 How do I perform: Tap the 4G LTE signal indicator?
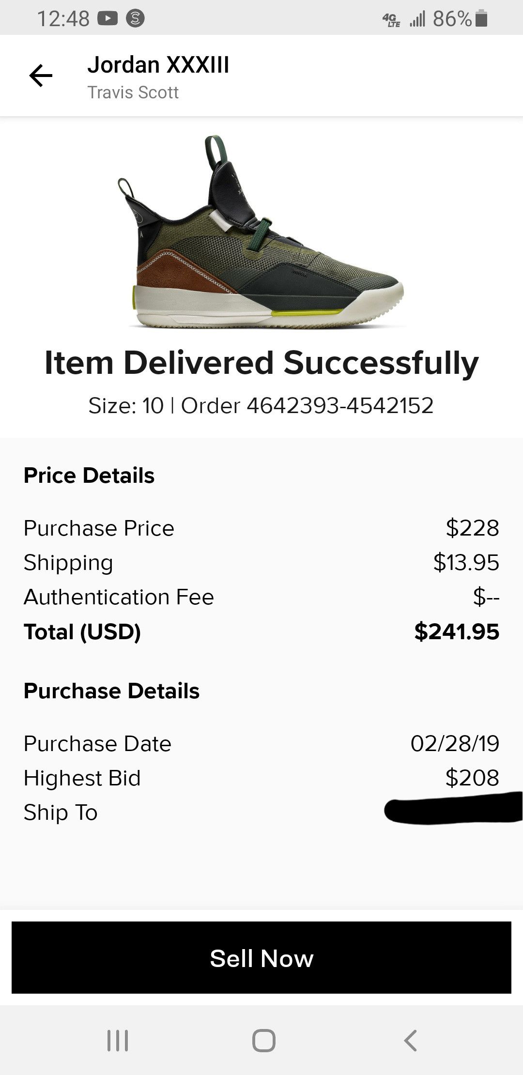[x=391, y=20]
